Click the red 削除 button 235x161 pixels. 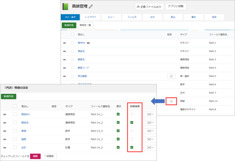(35, 156)
